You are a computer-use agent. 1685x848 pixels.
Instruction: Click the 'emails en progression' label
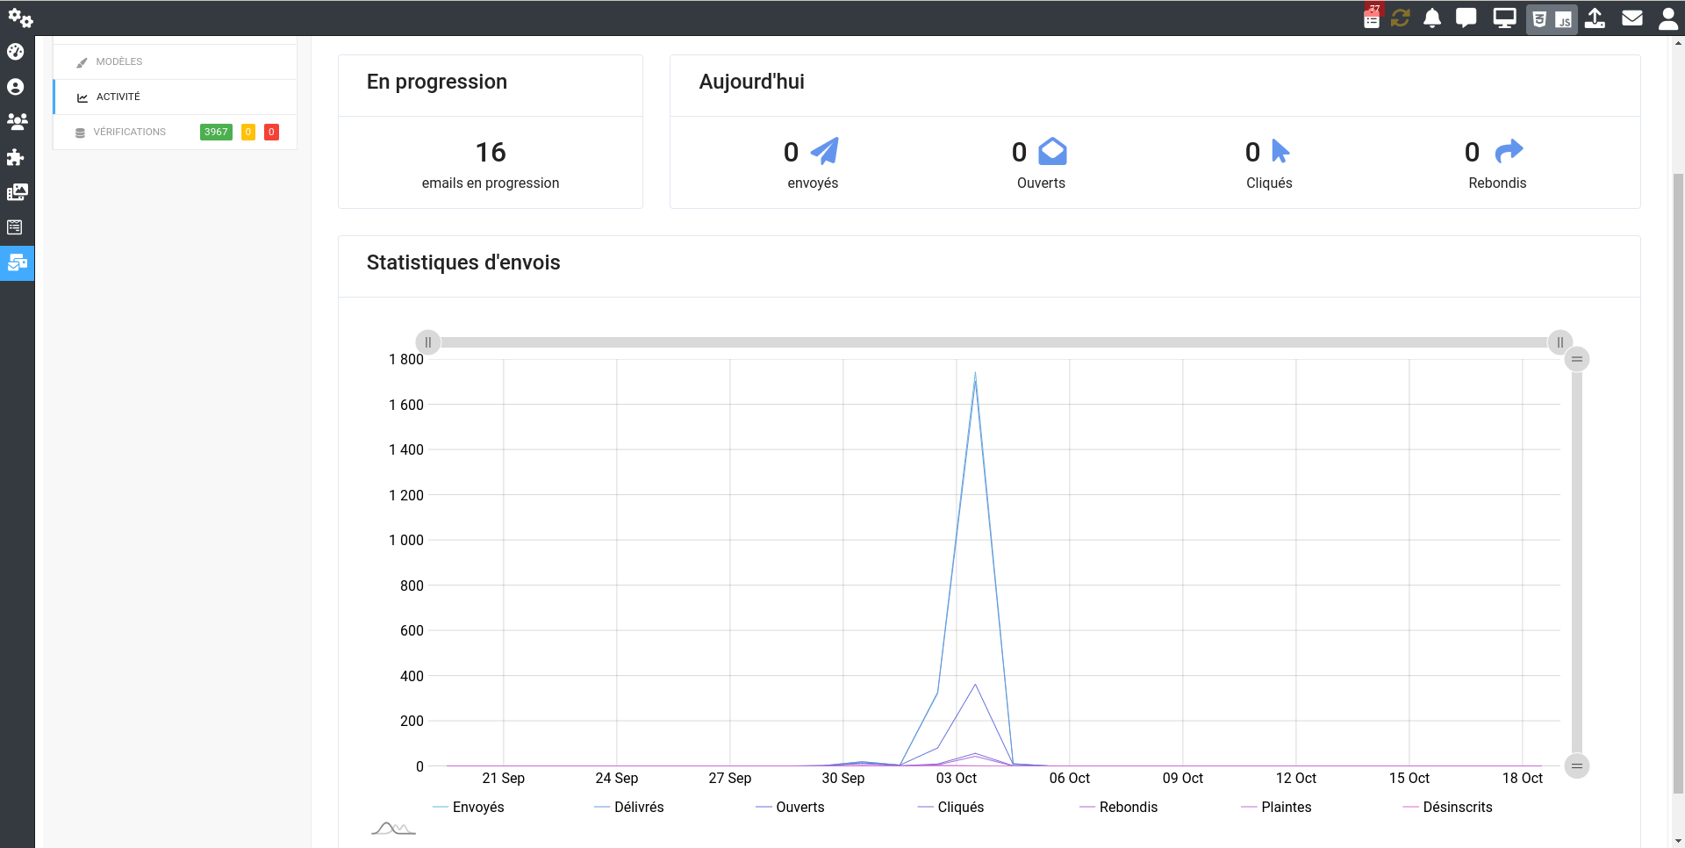click(x=491, y=183)
